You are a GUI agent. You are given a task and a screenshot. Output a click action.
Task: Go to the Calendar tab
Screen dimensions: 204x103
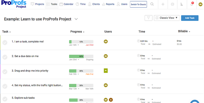pos(66,4)
